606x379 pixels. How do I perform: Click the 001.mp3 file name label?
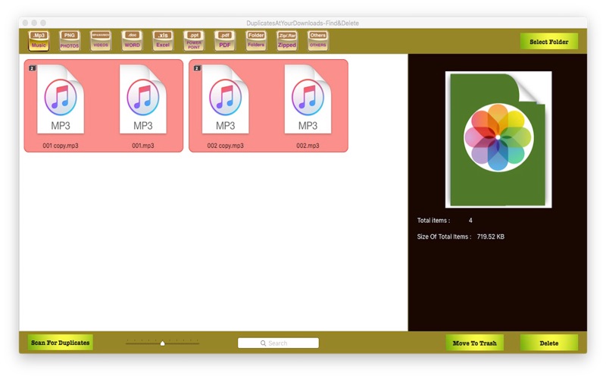pyautogui.click(x=143, y=146)
